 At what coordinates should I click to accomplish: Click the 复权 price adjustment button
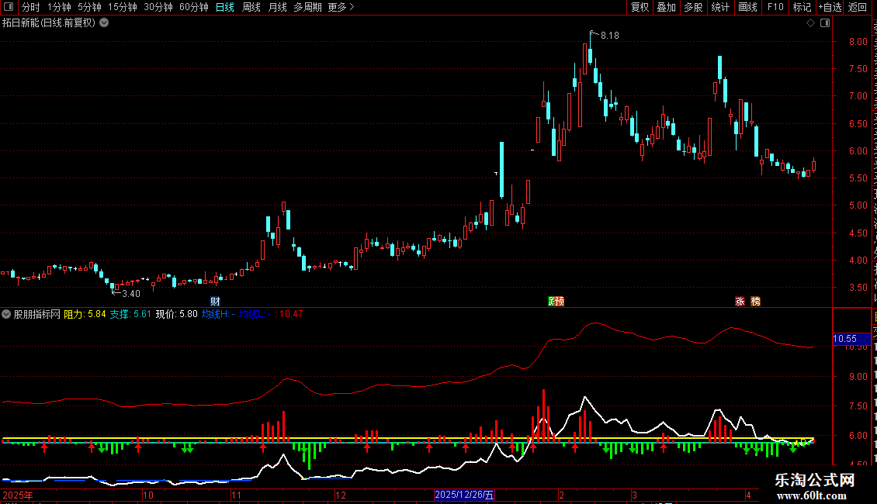coord(640,7)
